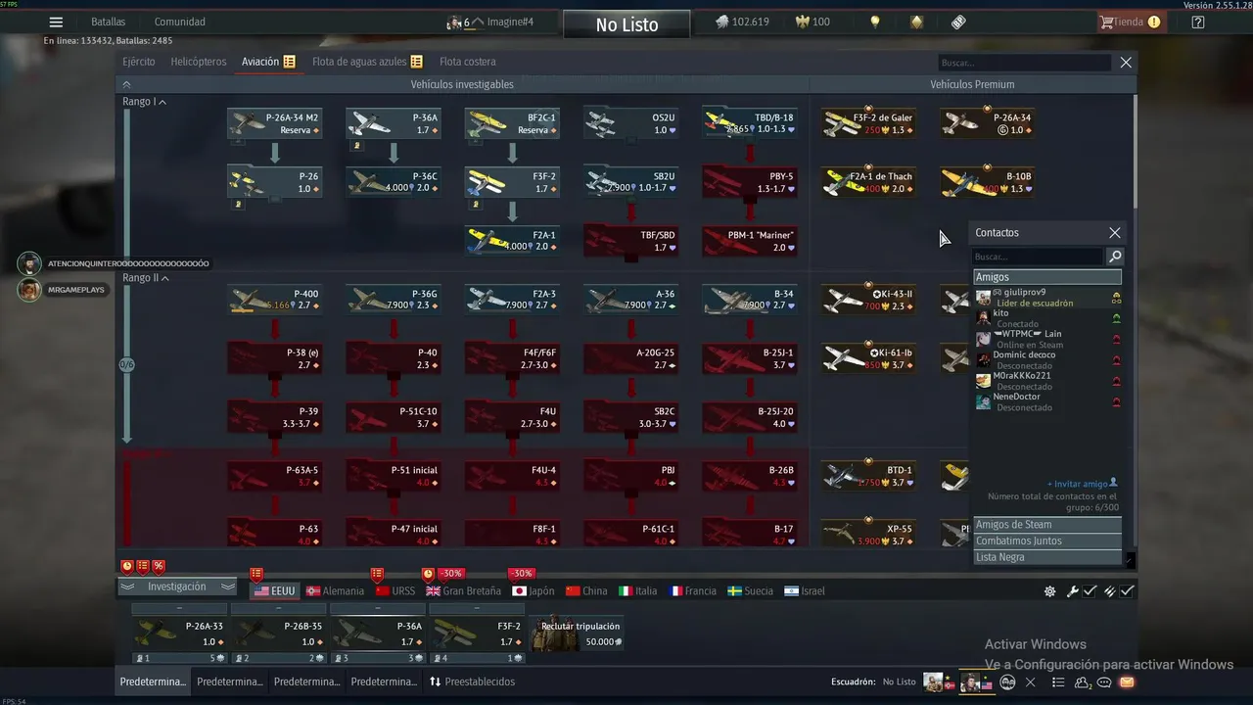Image resolution: width=1253 pixels, height=705 pixels.
Task: Open the contacts people icon
Action: point(1084,682)
